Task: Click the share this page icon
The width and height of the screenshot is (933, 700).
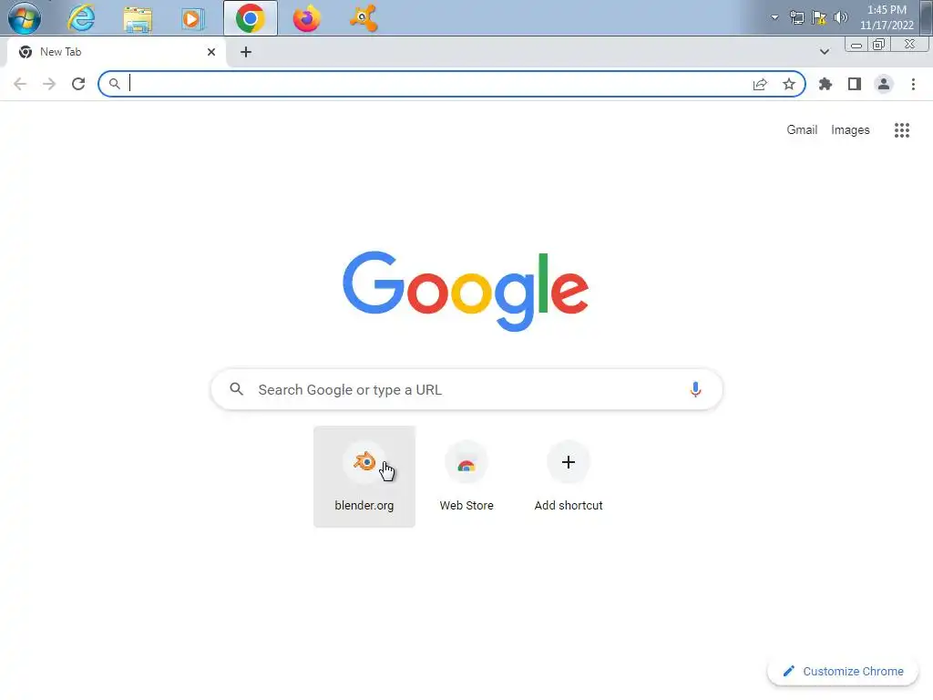Action: (x=760, y=84)
